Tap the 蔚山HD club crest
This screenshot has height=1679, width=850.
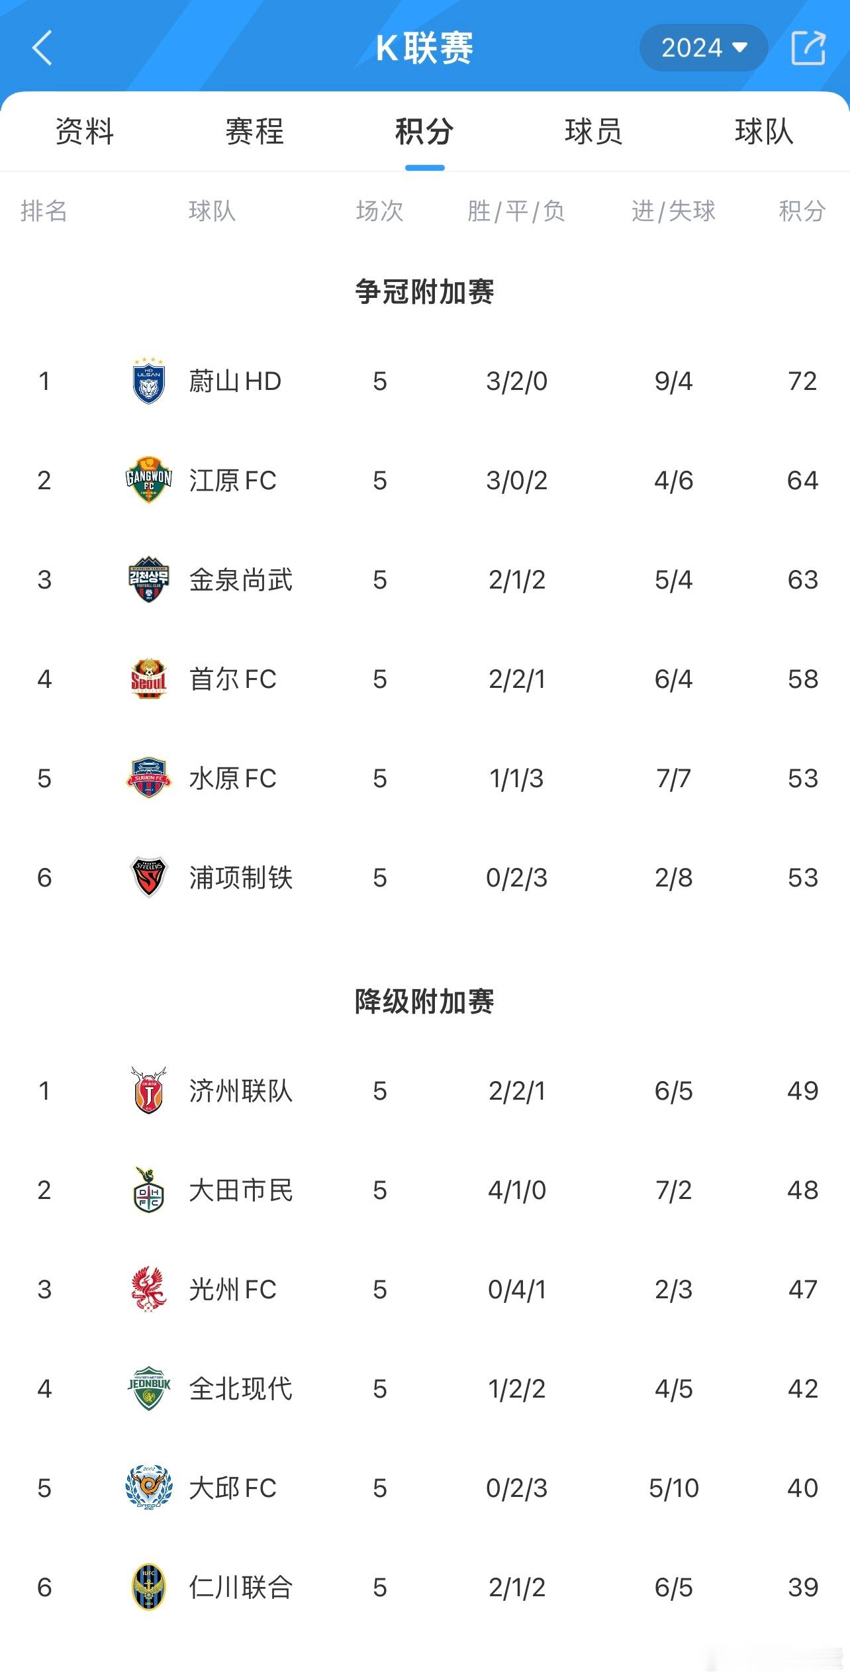(x=149, y=381)
